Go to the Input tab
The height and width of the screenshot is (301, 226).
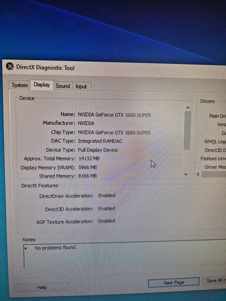click(81, 86)
